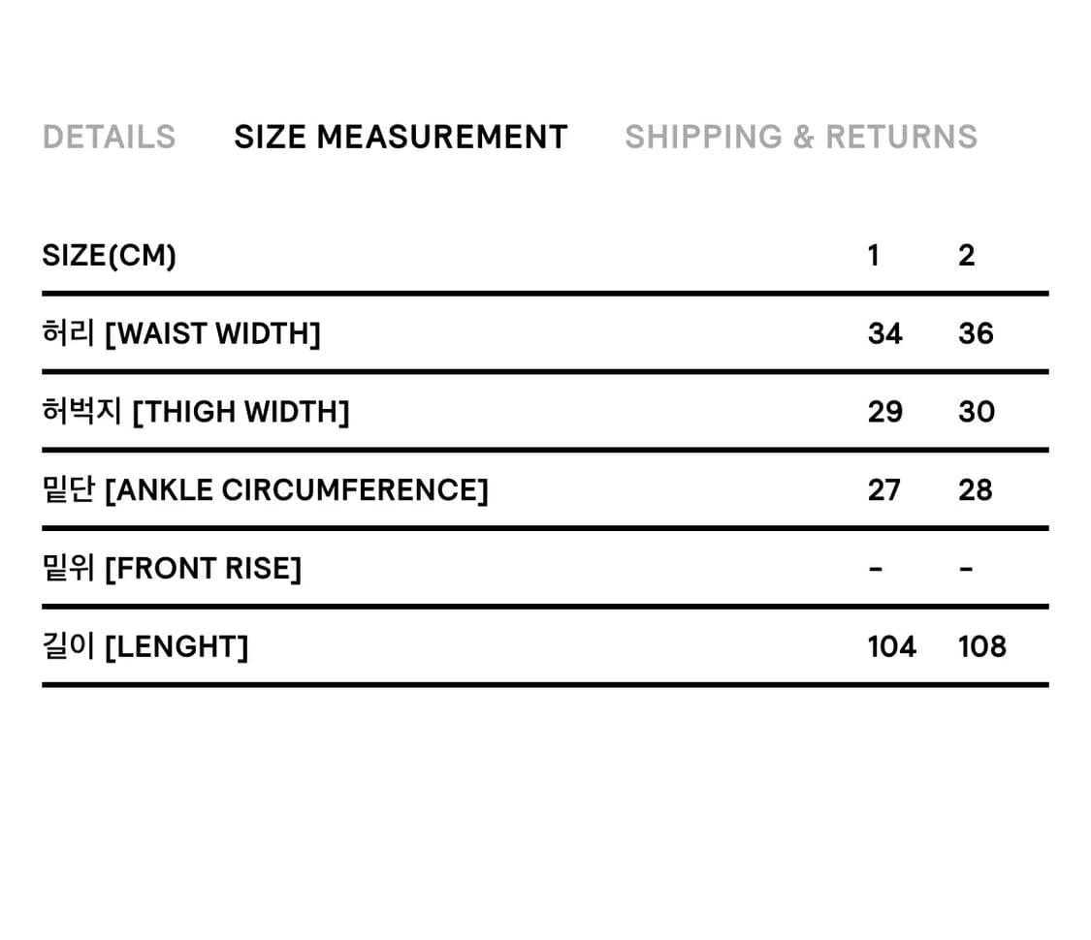The height and width of the screenshot is (940, 1091).
Task: Click waist width value 34
Action: 884,333
